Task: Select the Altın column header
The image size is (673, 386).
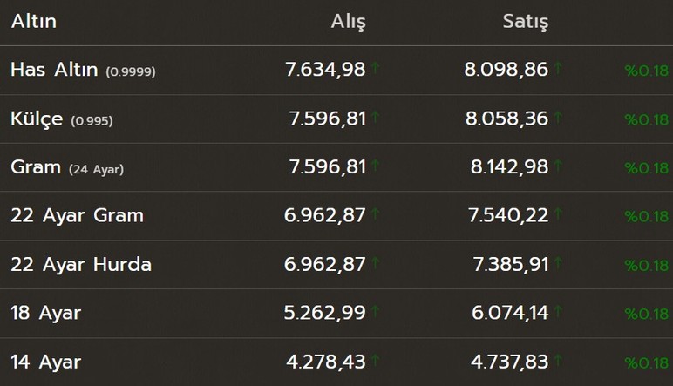Action: pyautogui.click(x=33, y=22)
